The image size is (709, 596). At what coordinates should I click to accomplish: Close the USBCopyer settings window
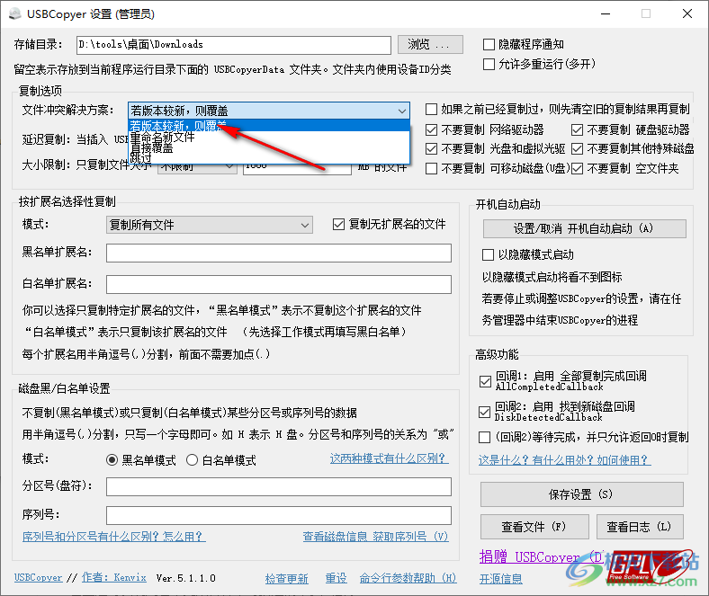click(x=687, y=14)
